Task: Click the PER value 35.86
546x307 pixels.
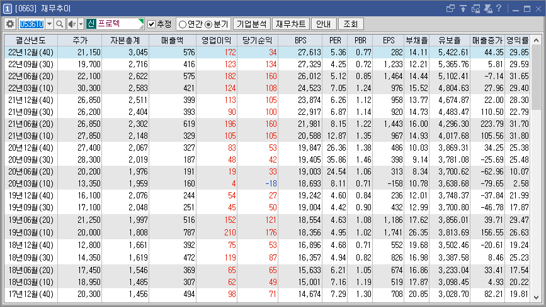Action: pos(336,159)
